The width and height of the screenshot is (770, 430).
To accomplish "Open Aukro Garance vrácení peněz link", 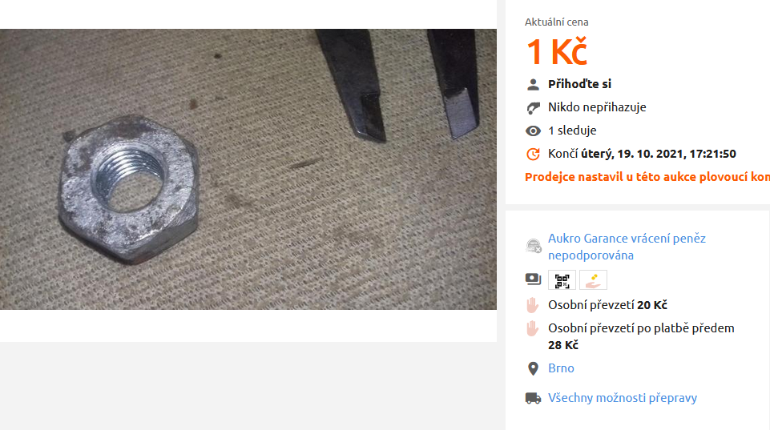I will (627, 247).
